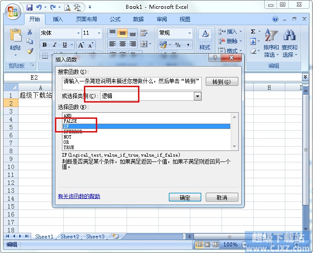Screen dimensions: 313x253
Task: Click the zoom slider in status bar
Action: [x=270, y=244]
